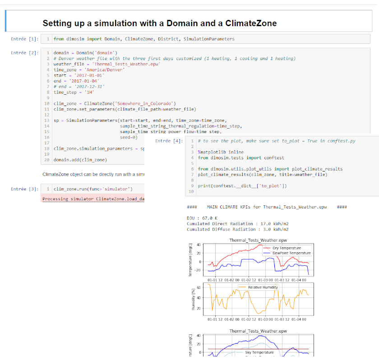This screenshot has width=379, height=361.
Task: Click the domain.add(clim_zone) line
Action: click(x=80, y=160)
